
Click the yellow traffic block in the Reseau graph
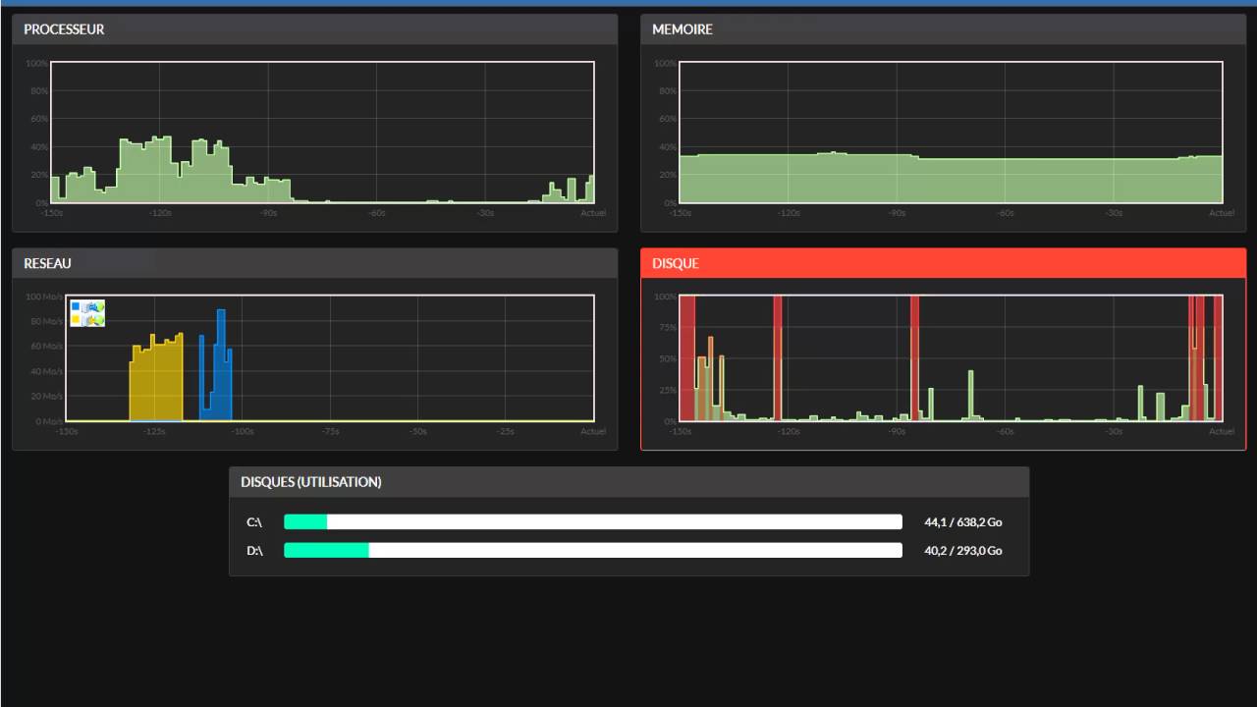[156, 379]
